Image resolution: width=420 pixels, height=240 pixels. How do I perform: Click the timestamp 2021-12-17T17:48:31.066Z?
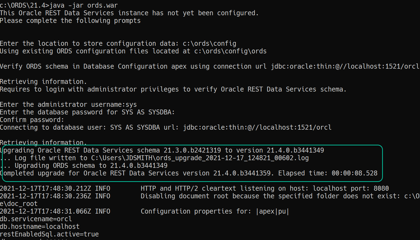click(x=45, y=211)
